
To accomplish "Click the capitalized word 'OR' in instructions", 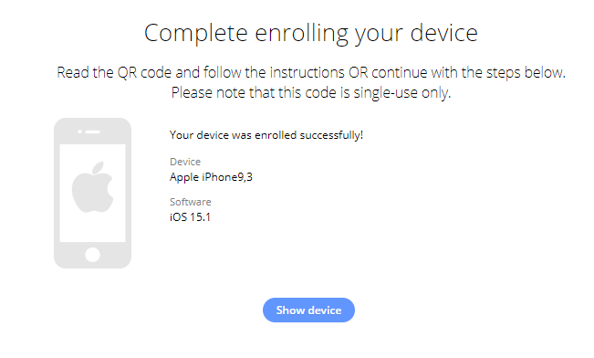I will [x=358, y=72].
